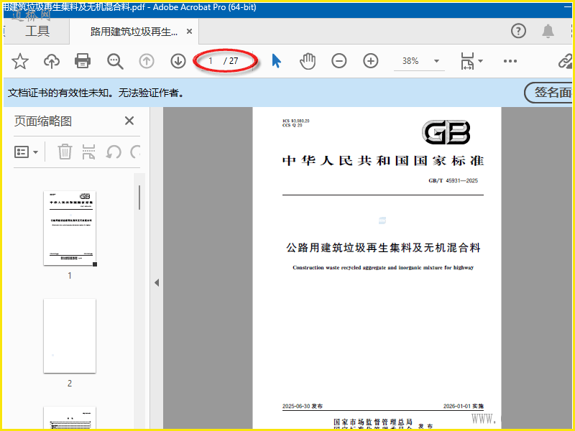
Task: Print the document with printer icon
Action: point(83,61)
